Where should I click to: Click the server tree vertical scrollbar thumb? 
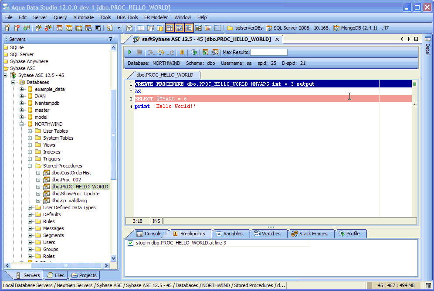pyautogui.click(x=113, y=134)
